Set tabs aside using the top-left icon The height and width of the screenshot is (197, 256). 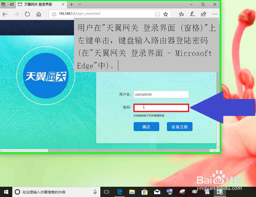3,4
